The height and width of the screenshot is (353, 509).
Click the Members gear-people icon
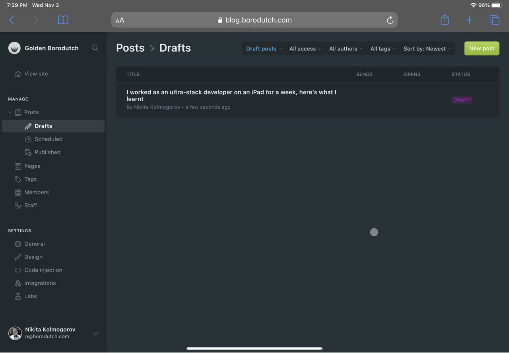18,193
